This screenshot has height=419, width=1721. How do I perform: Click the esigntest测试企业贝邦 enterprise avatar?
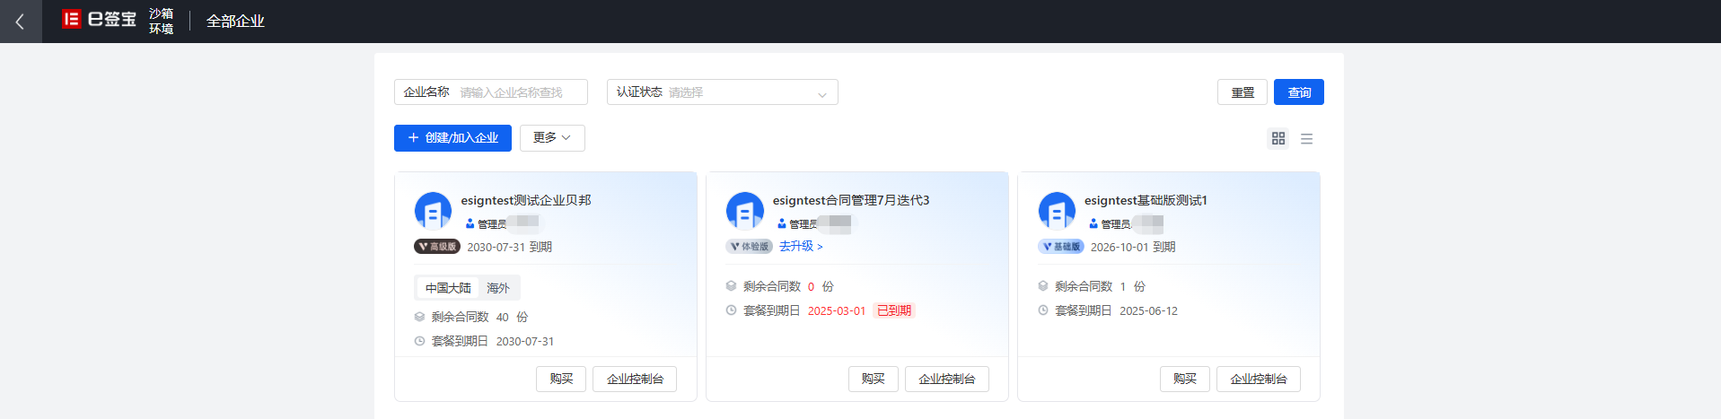pyautogui.click(x=433, y=211)
